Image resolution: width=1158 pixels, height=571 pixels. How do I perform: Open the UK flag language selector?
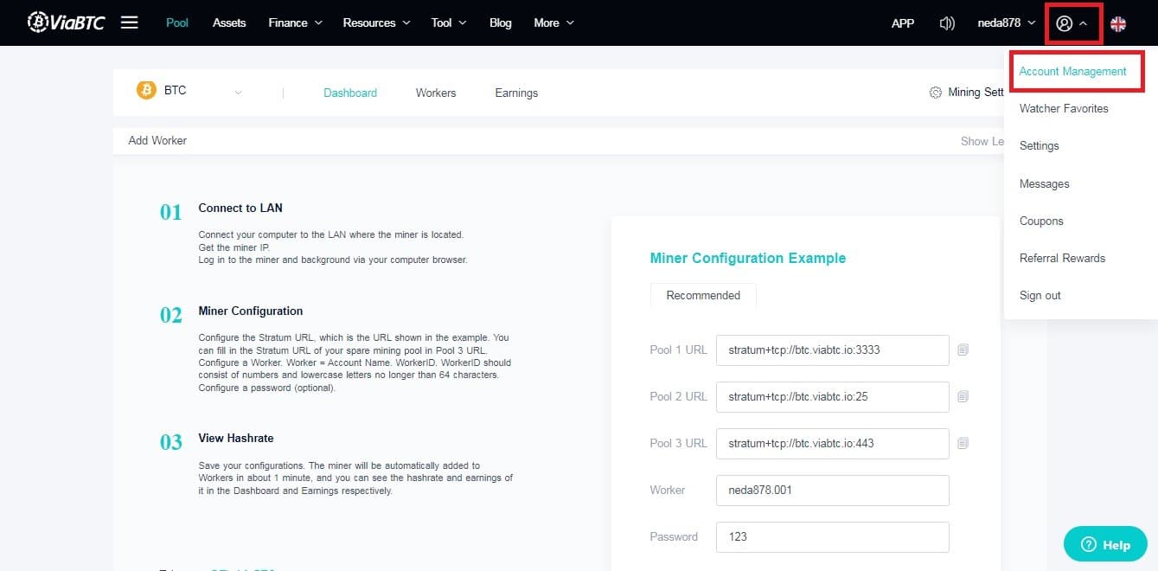1118,23
